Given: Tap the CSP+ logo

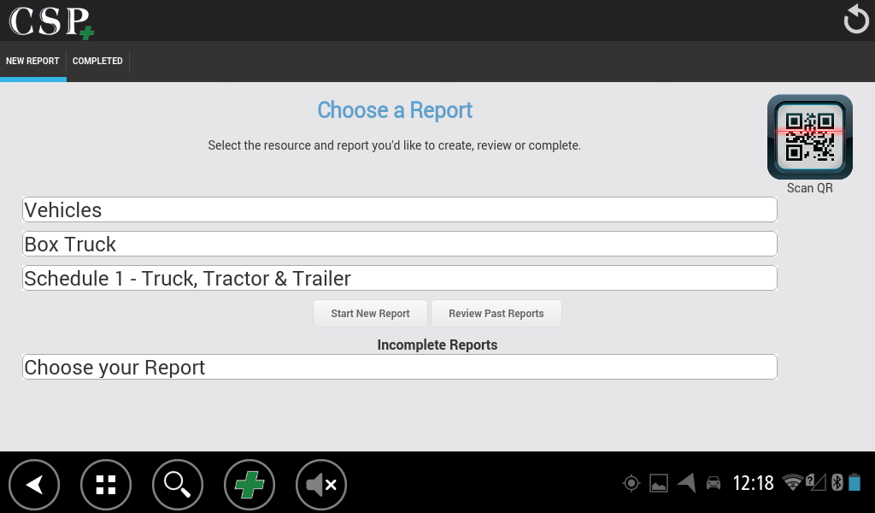Looking at the screenshot, I should pos(51,22).
